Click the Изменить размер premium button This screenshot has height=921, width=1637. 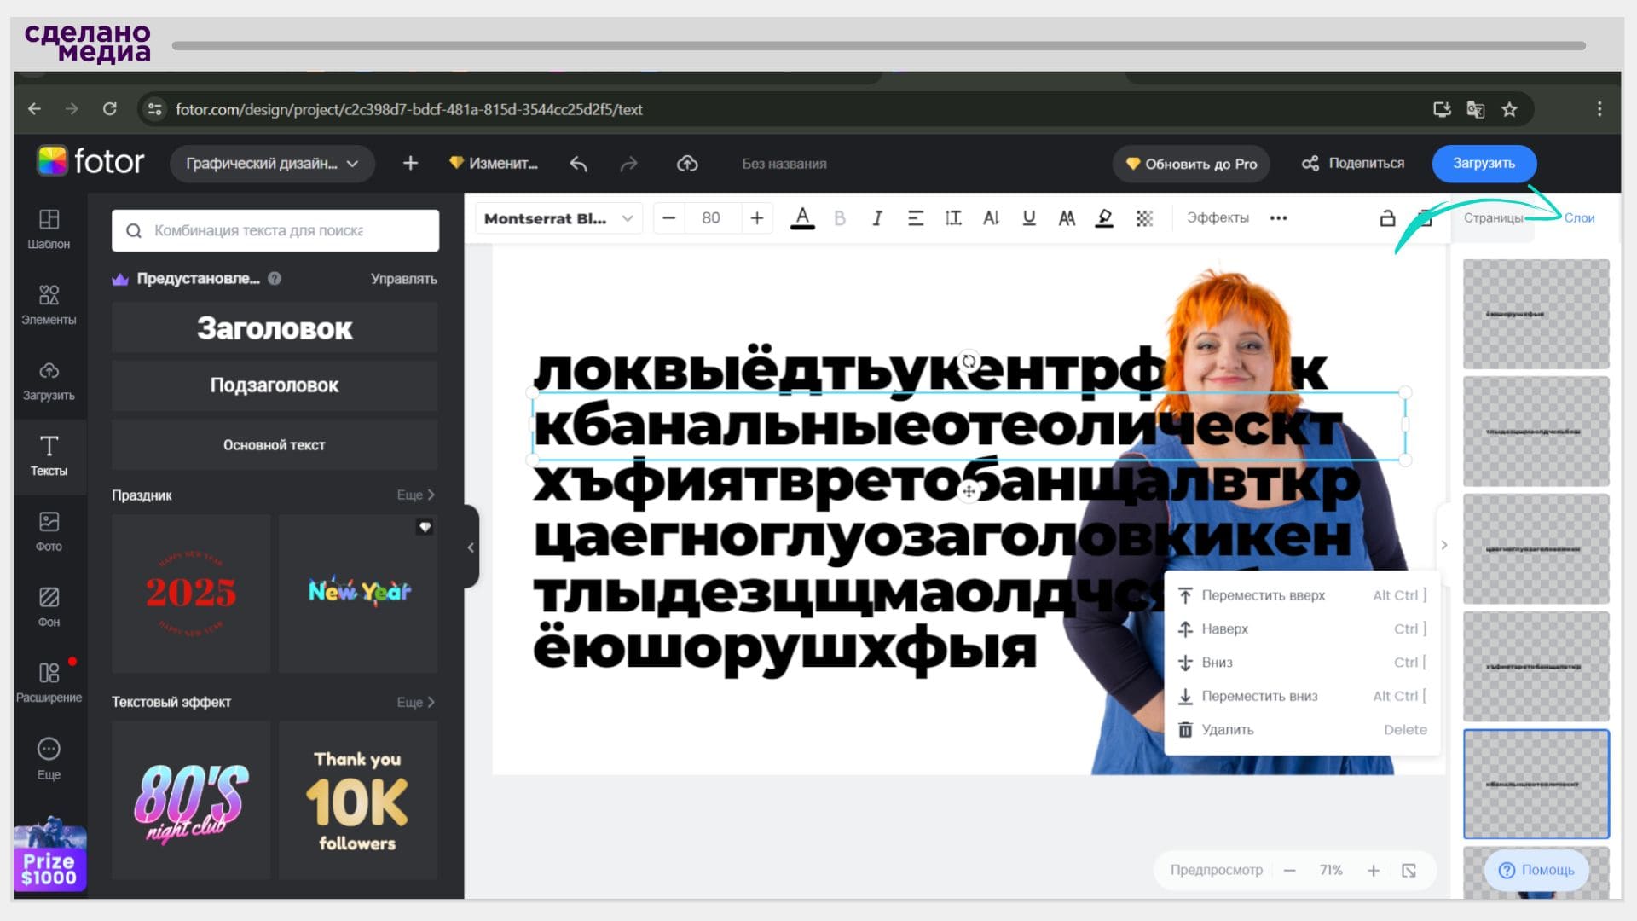pos(494,164)
